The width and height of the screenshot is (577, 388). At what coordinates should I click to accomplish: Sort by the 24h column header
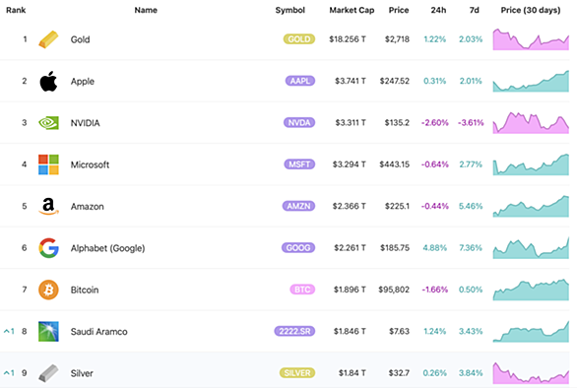click(x=438, y=10)
